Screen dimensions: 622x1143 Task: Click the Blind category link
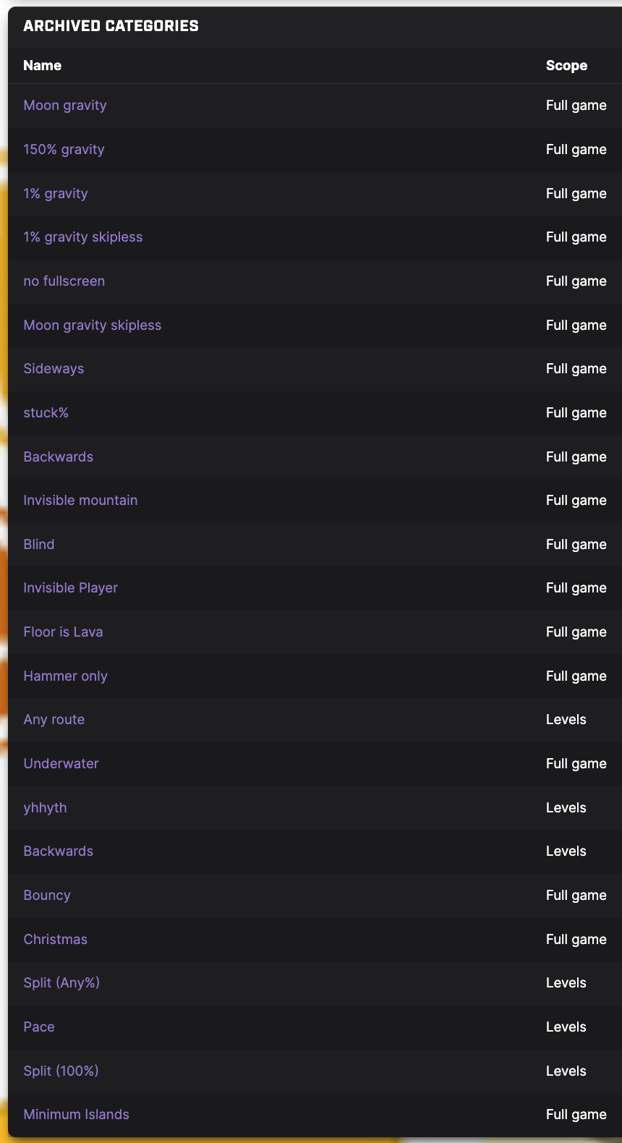(x=39, y=545)
